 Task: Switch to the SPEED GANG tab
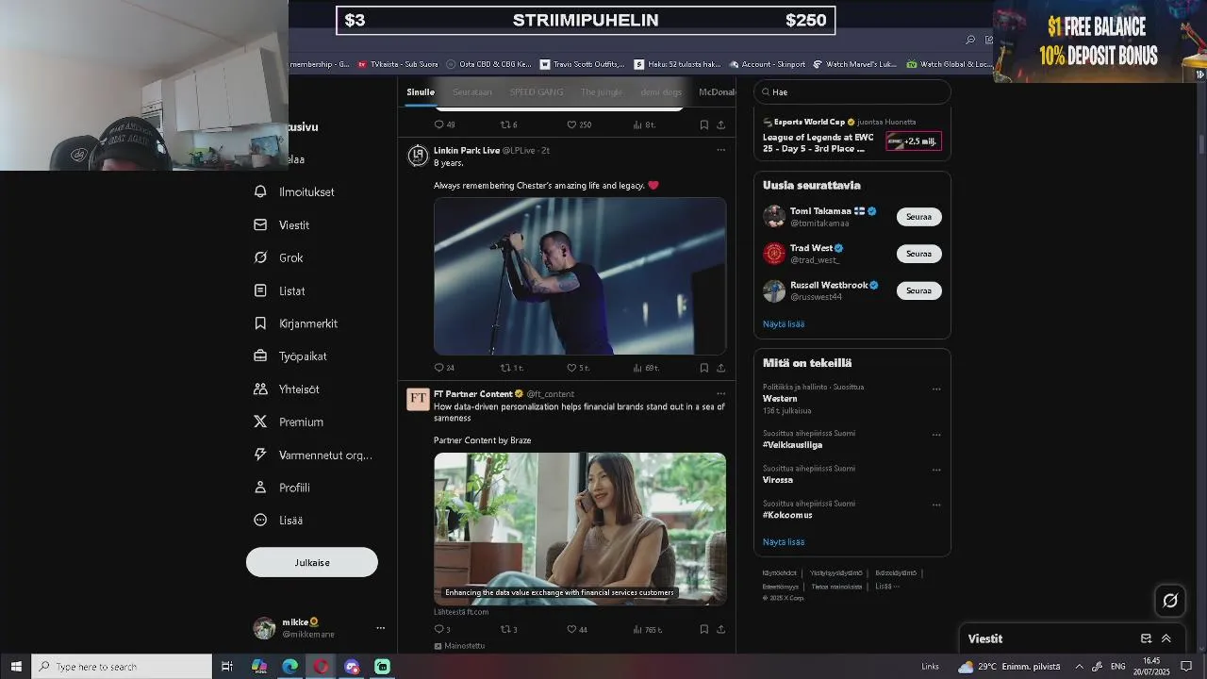[x=537, y=92]
